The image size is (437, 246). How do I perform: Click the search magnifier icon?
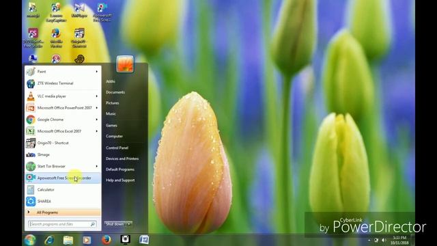tap(93, 224)
